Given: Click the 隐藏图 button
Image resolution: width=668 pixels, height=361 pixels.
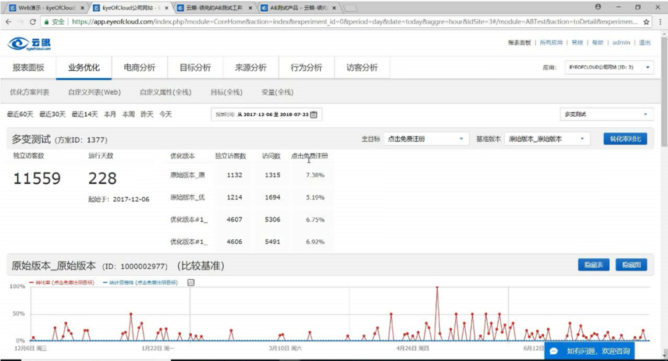Looking at the screenshot, I should pyautogui.click(x=632, y=265).
